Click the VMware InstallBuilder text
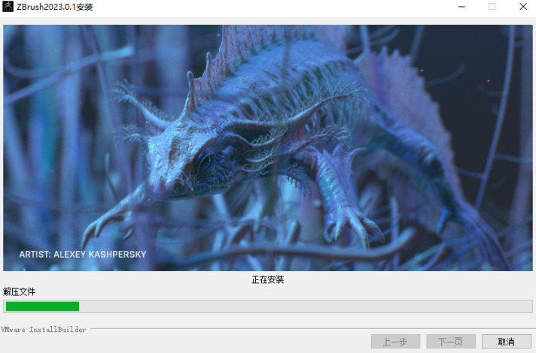536x353 pixels. pyautogui.click(x=44, y=330)
